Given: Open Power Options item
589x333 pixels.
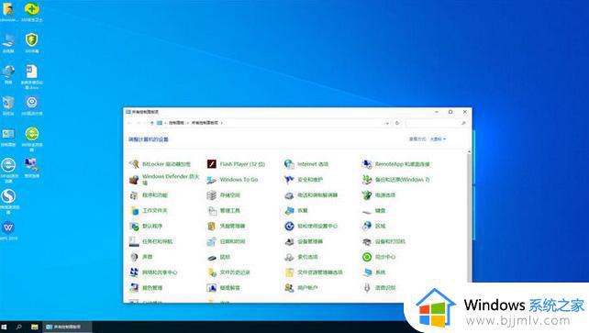Looking at the screenshot, I should [379, 194].
